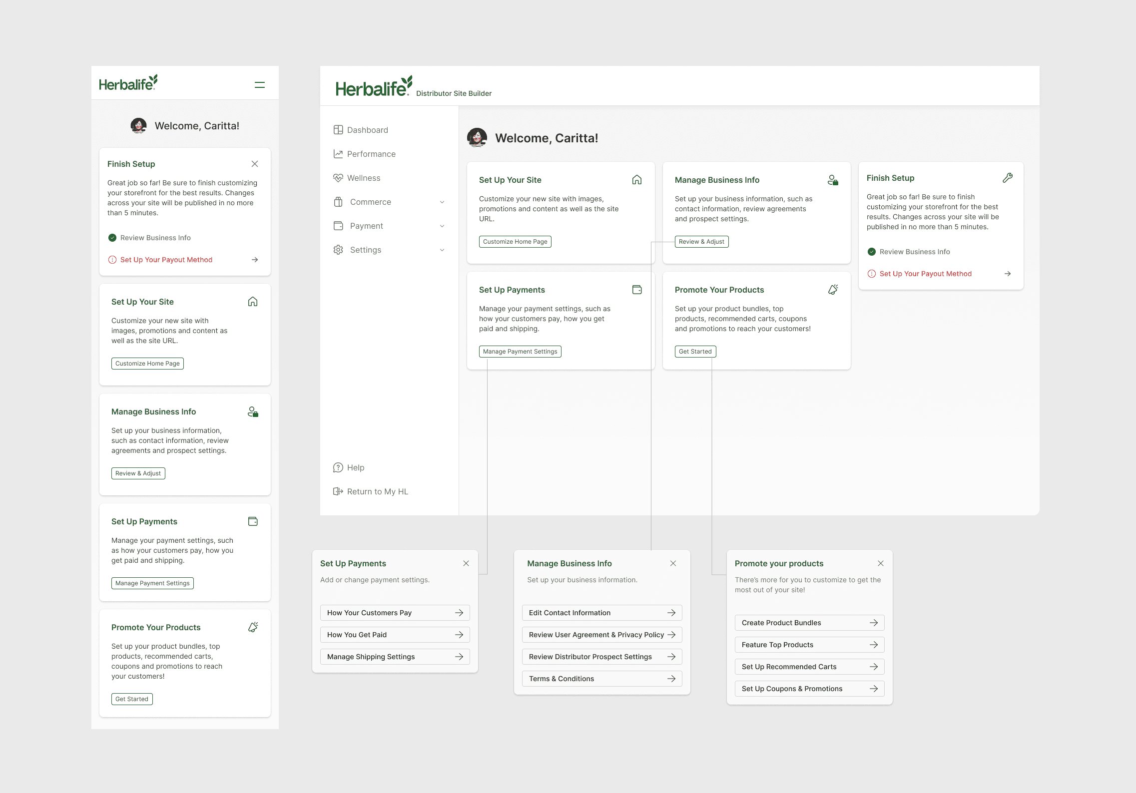The height and width of the screenshot is (793, 1136).
Task: Click the wallet icon on mobile Set Up Payments card
Action: pyautogui.click(x=253, y=521)
